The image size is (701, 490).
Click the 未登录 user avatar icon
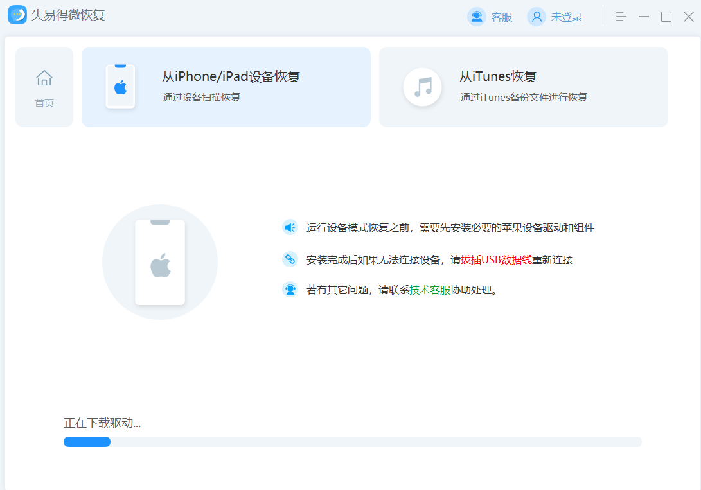(537, 17)
